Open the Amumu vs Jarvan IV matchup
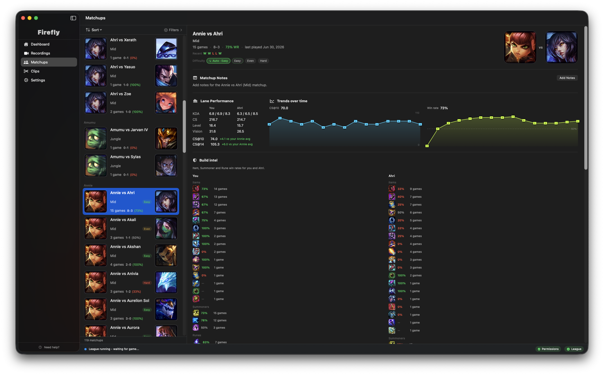Viewport: 604px width, 375px height. pos(131,139)
